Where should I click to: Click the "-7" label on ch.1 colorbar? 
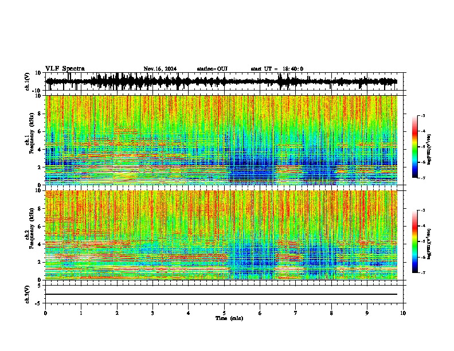click(422, 178)
